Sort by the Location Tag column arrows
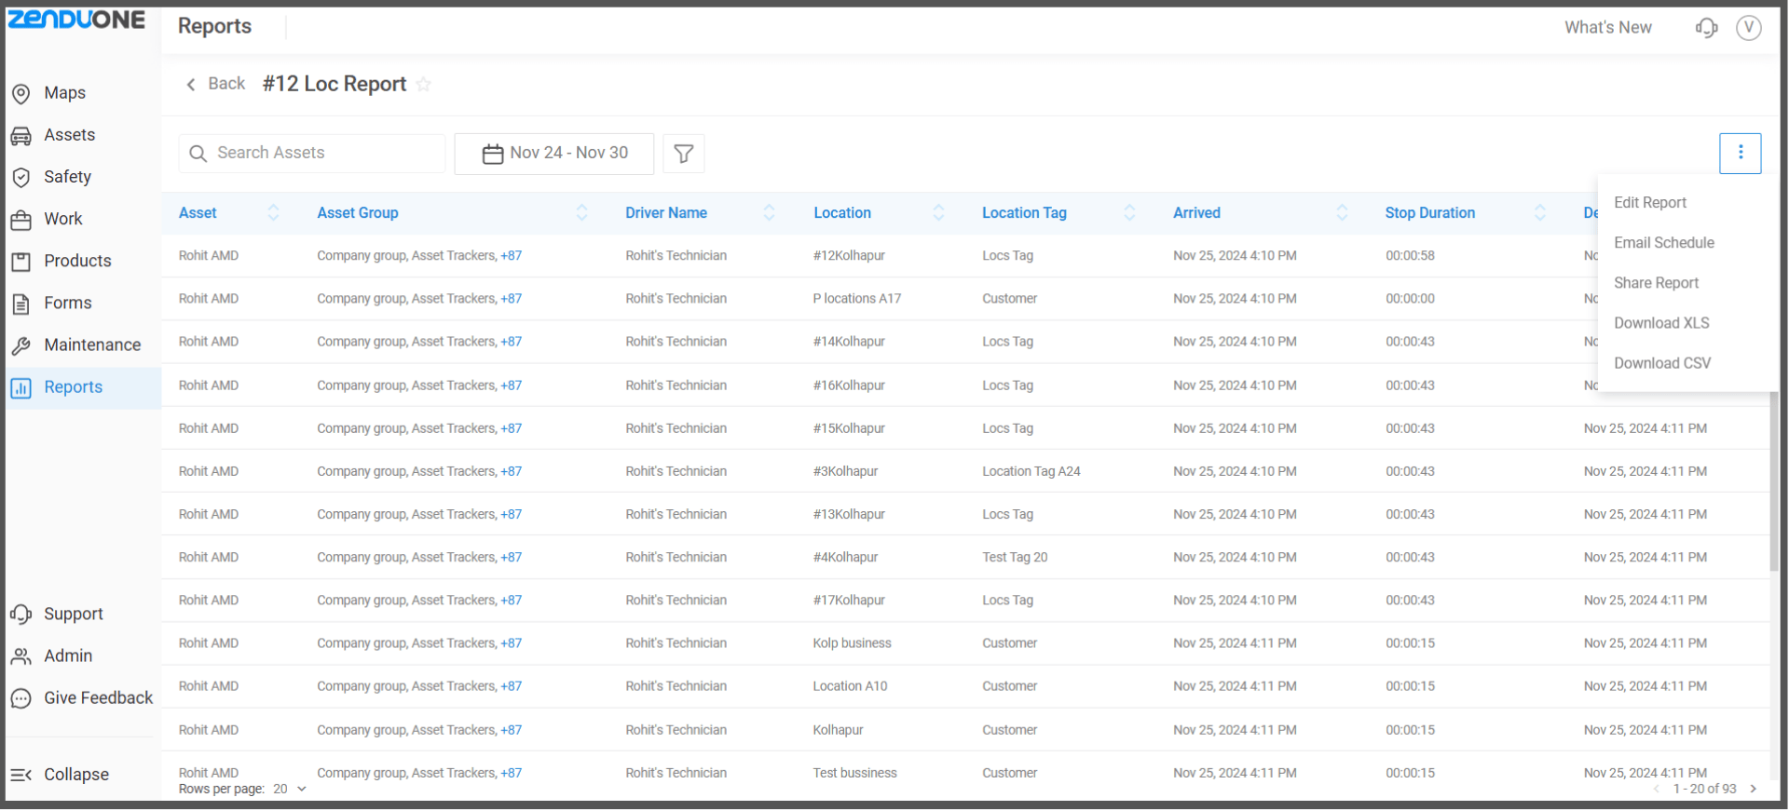Screen dimensions: 1789x811 [x=1128, y=213]
